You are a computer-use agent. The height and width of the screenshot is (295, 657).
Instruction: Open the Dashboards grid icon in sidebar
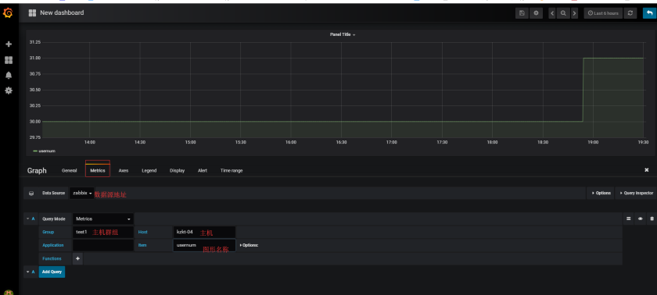point(9,60)
